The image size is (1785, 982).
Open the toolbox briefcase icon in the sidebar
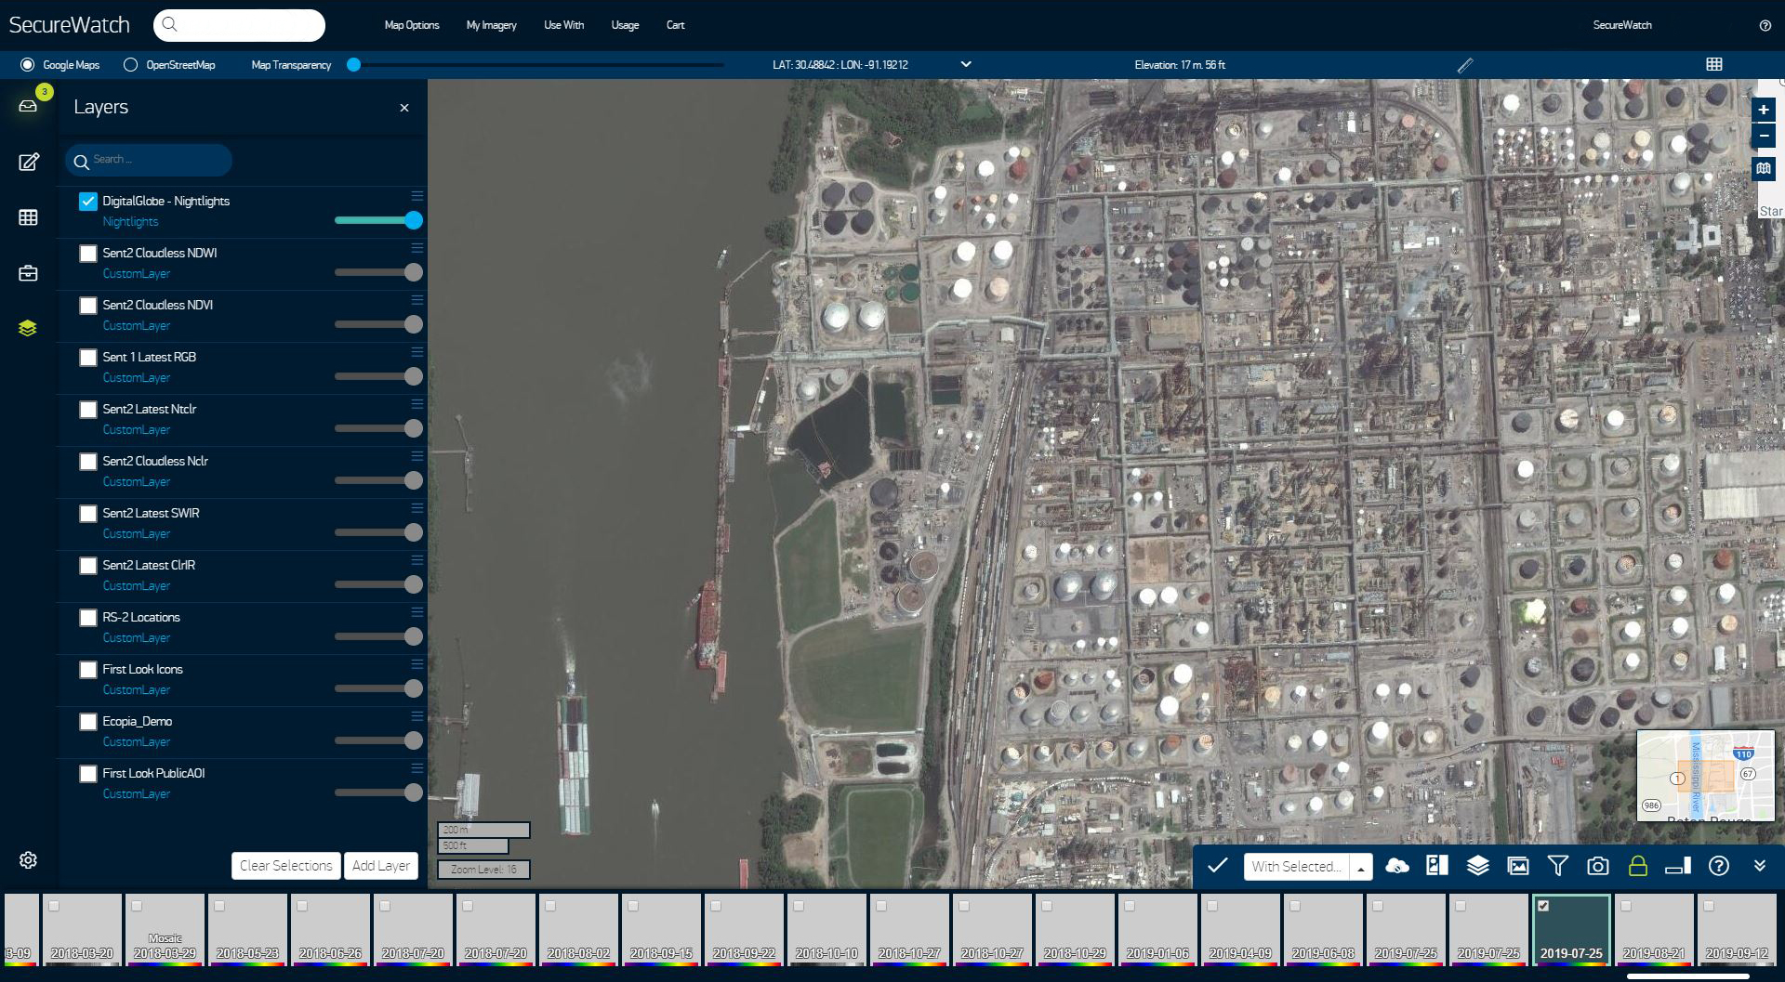tap(28, 272)
